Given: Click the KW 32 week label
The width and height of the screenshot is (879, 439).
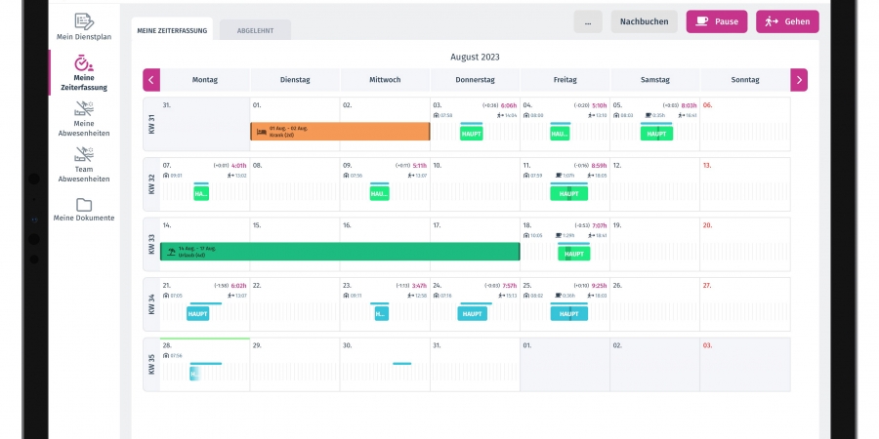Looking at the screenshot, I should coord(151,184).
